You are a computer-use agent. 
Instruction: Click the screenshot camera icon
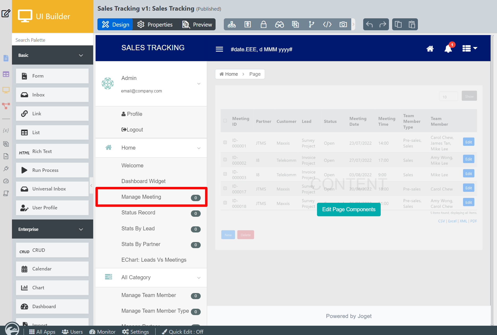point(343,24)
